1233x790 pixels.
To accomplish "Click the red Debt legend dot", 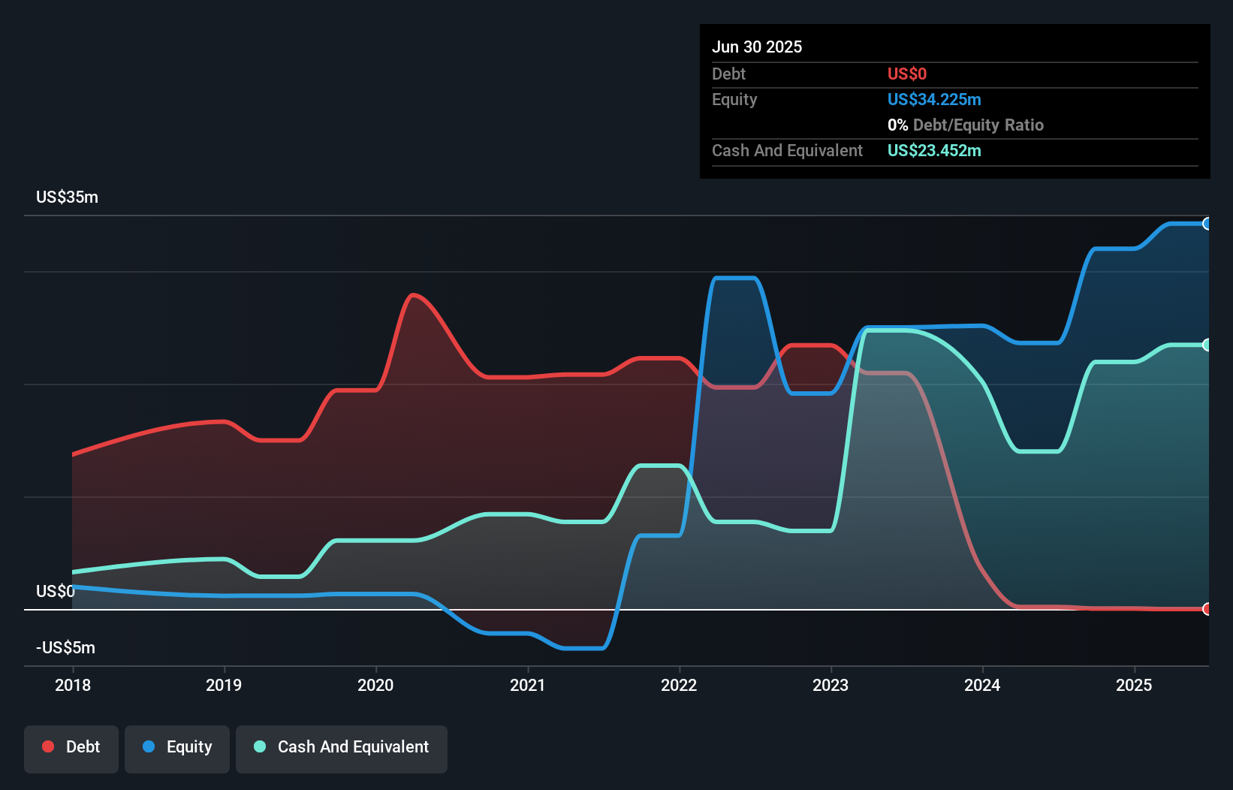I will [48, 746].
